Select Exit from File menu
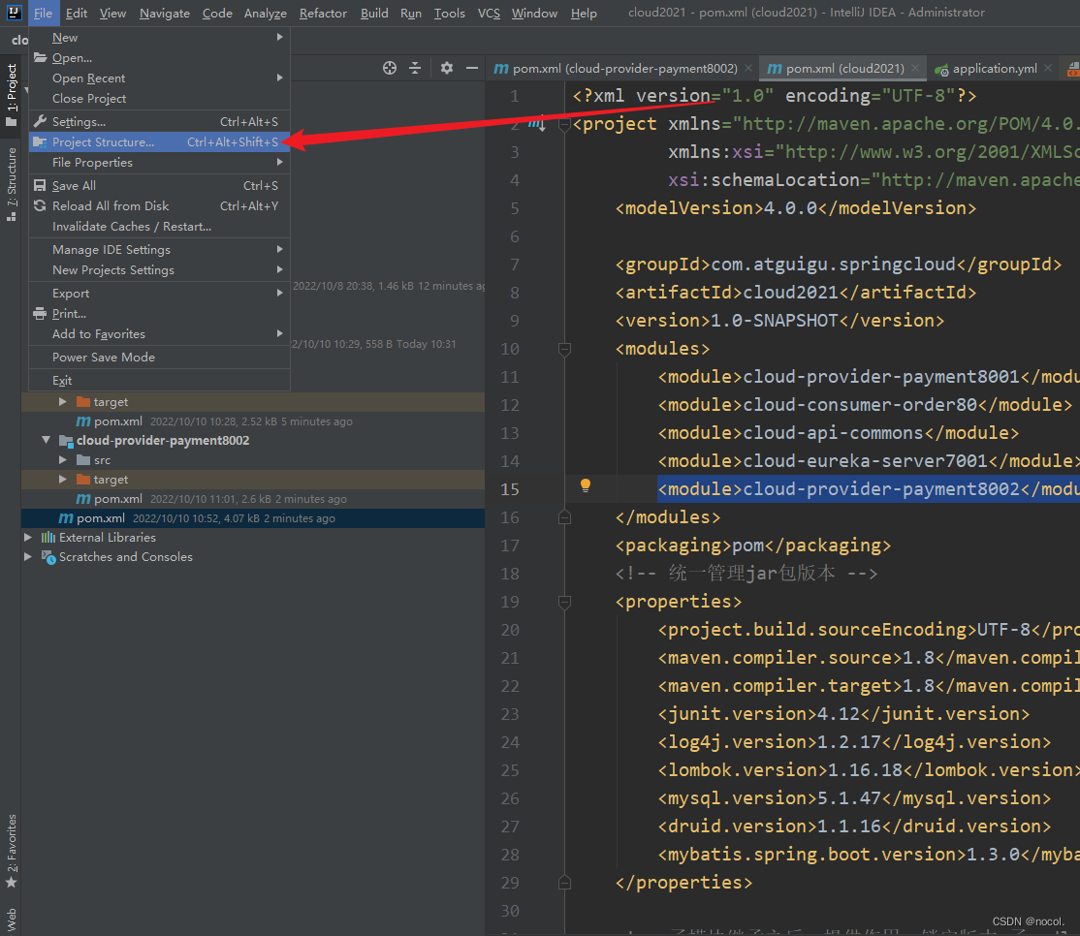Image resolution: width=1080 pixels, height=936 pixels. [x=159, y=381]
